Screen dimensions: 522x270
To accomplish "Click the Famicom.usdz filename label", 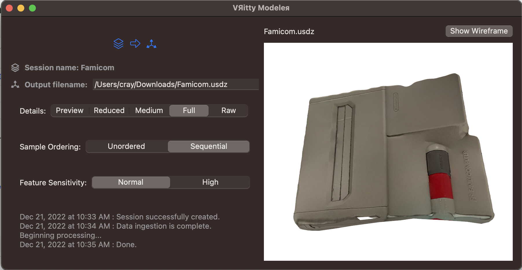I will (x=289, y=32).
